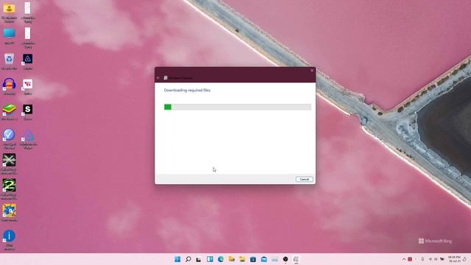Click red square tray icon
The height and width of the screenshot is (265, 471).
(x=410, y=259)
